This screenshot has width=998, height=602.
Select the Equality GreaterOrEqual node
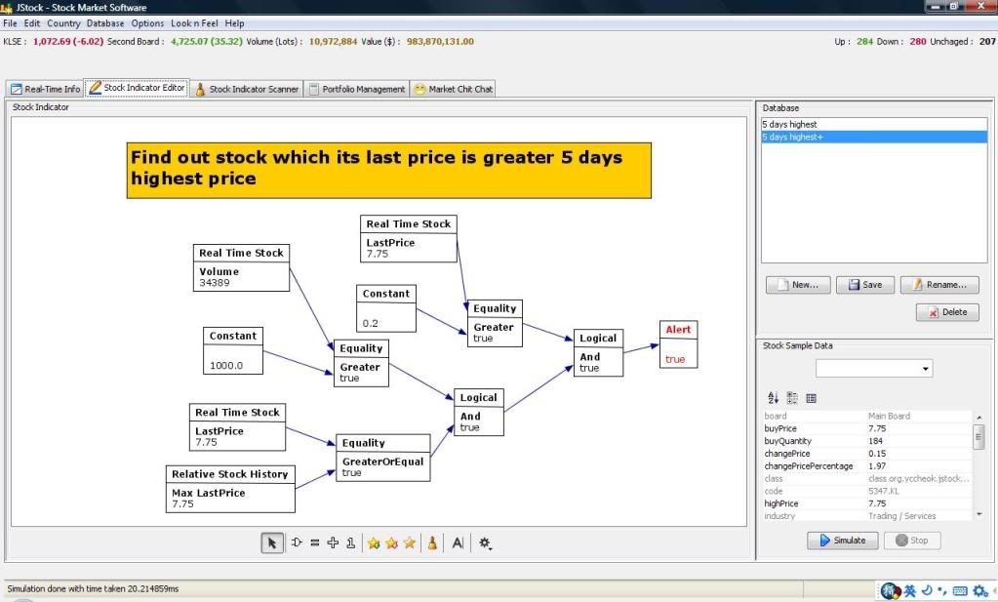click(x=383, y=458)
